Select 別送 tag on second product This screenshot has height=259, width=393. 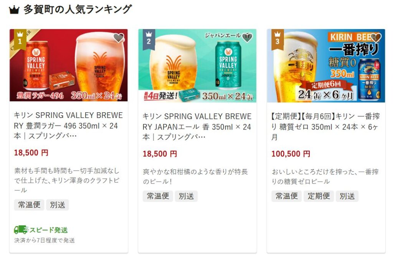186,196
